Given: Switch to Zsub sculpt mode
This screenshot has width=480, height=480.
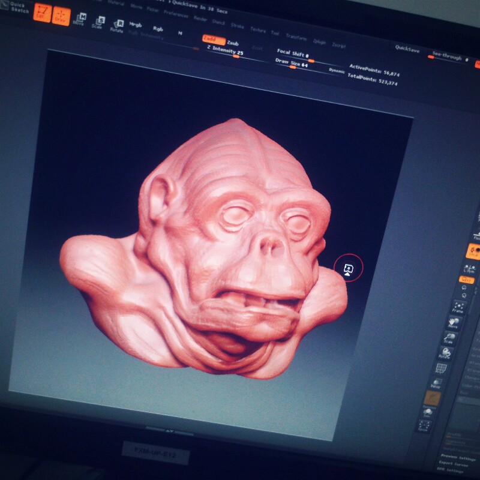Looking at the screenshot, I should point(233,43).
